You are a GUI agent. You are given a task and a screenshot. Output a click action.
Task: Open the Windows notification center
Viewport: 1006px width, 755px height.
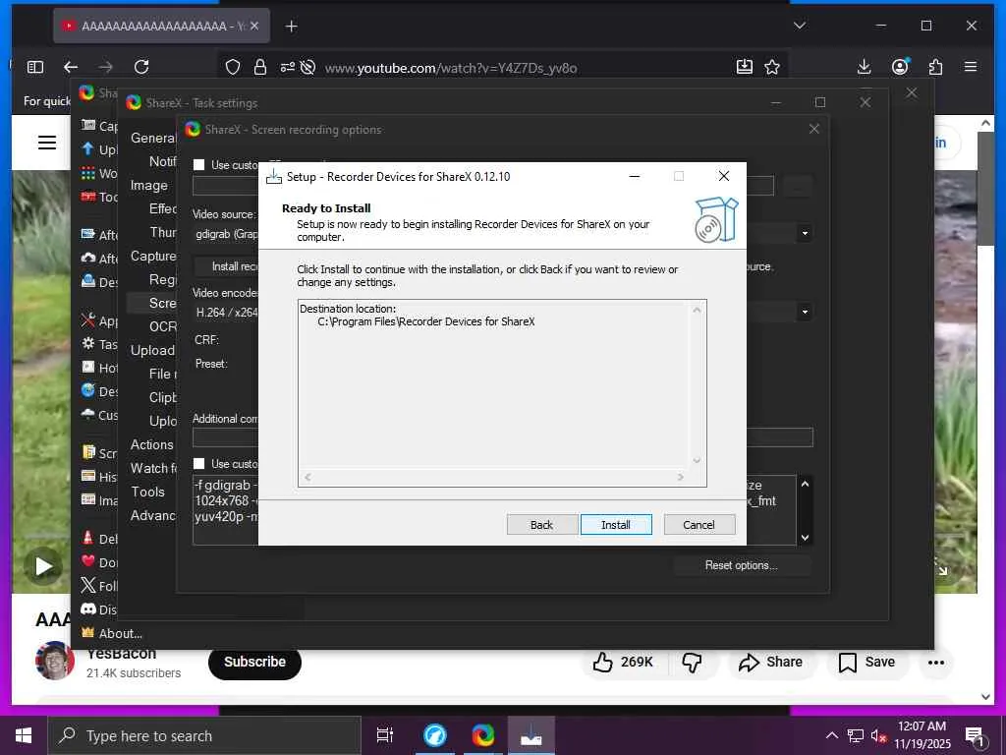click(975, 735)
